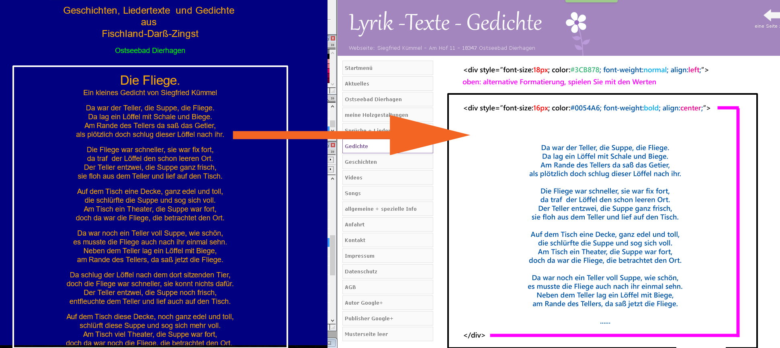Click 'Fischland-Darß-Zingst' in the blue header
Viewport: 780px width, 348px height.
click(150, 34)
